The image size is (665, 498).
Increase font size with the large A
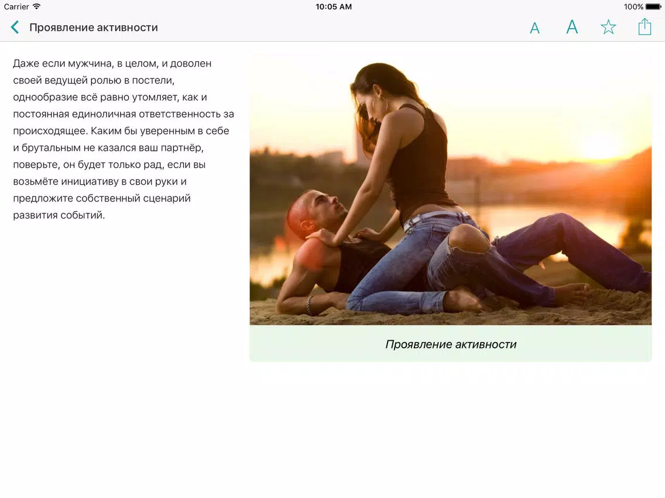pos(572,27)
